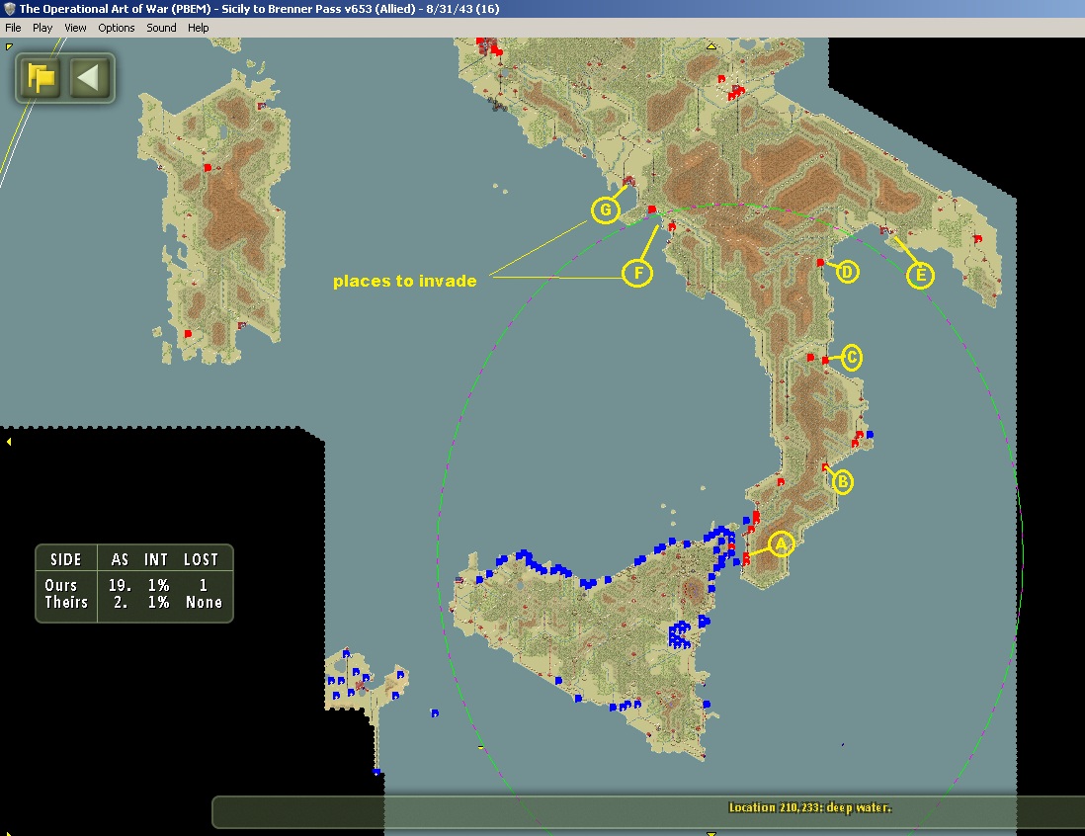Open the Help menu
Screen dimensions: 1085x836
point(198,28)
